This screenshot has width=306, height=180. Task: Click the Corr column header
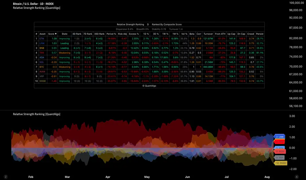tap(199, 34)
